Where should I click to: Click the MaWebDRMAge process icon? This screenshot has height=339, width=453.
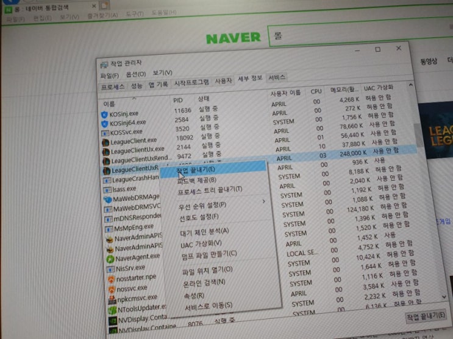108,200
